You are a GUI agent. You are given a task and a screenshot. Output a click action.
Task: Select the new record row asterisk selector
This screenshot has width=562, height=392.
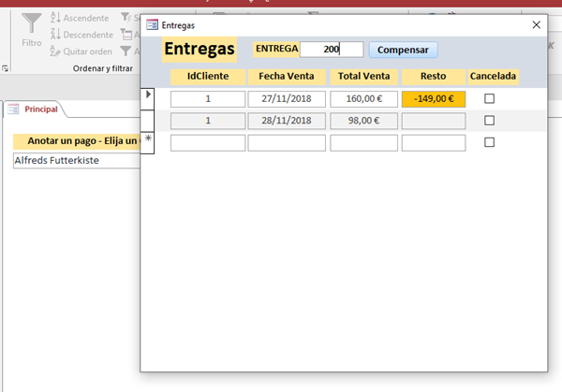tap(147, 140)
